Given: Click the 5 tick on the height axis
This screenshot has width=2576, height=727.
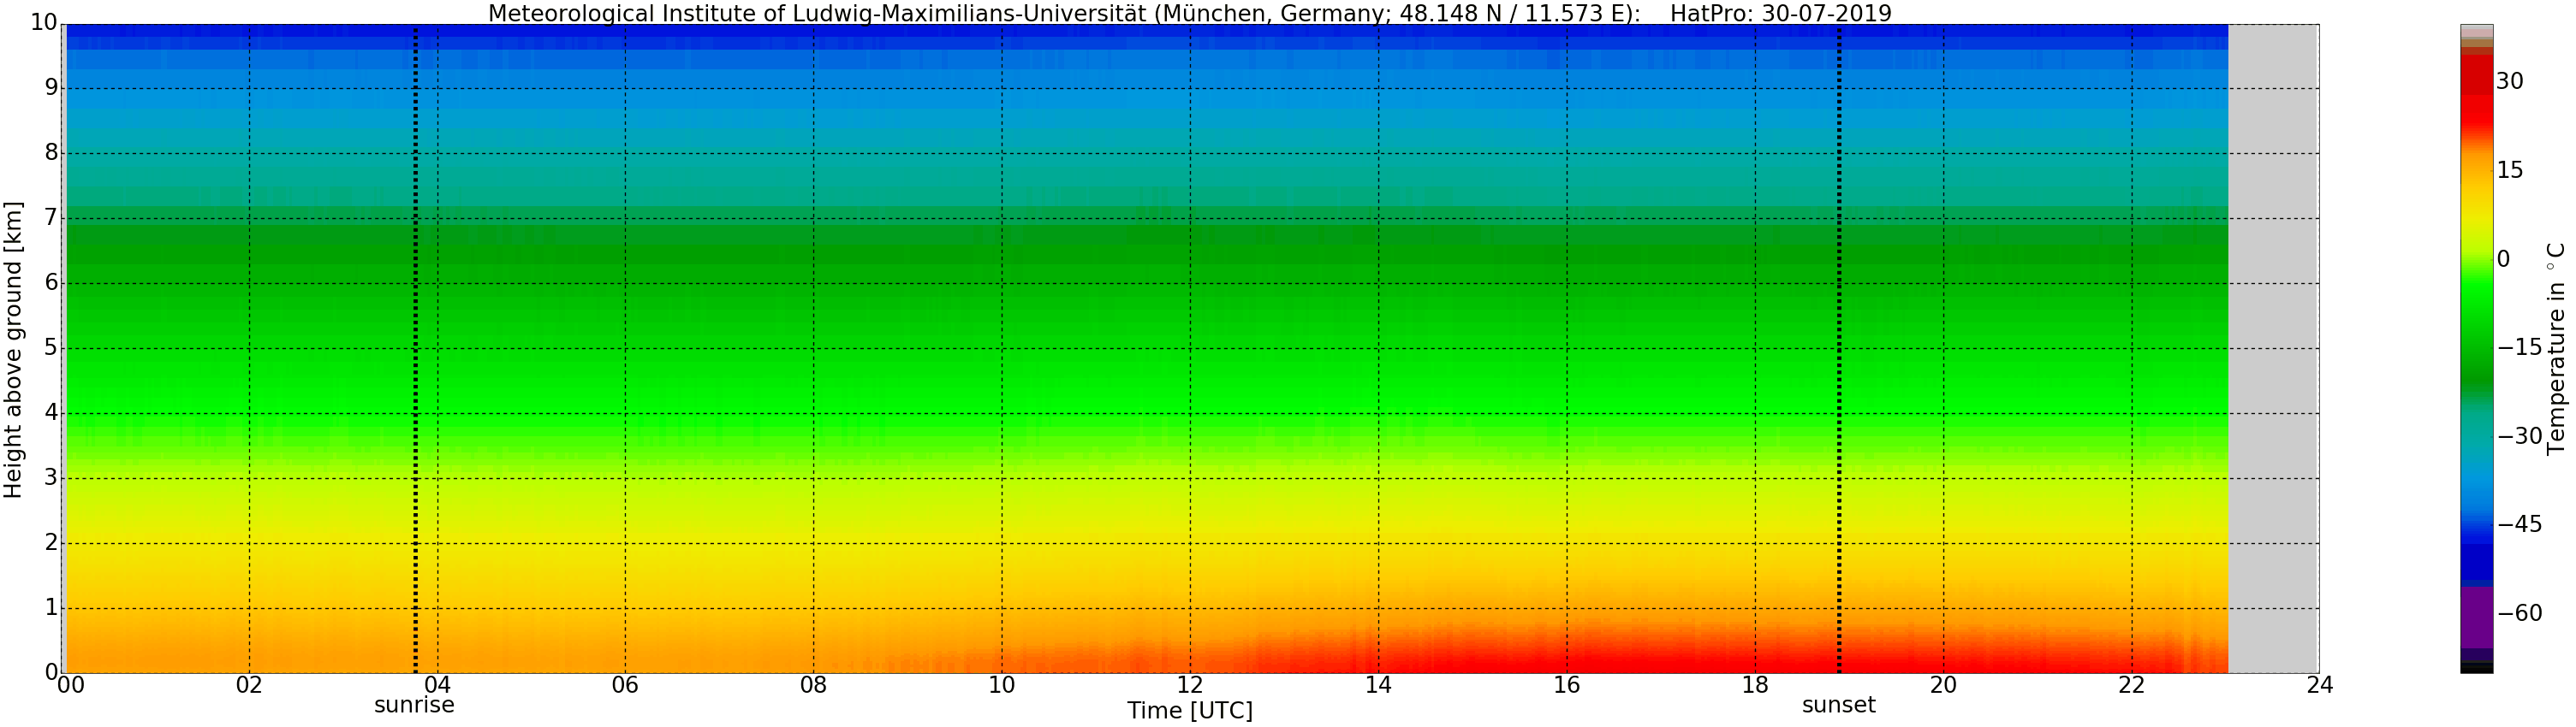Looking at the screenshot, I should click(51, 347).
